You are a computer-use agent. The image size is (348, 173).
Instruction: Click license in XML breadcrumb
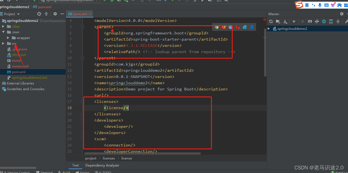coord(127,158)
